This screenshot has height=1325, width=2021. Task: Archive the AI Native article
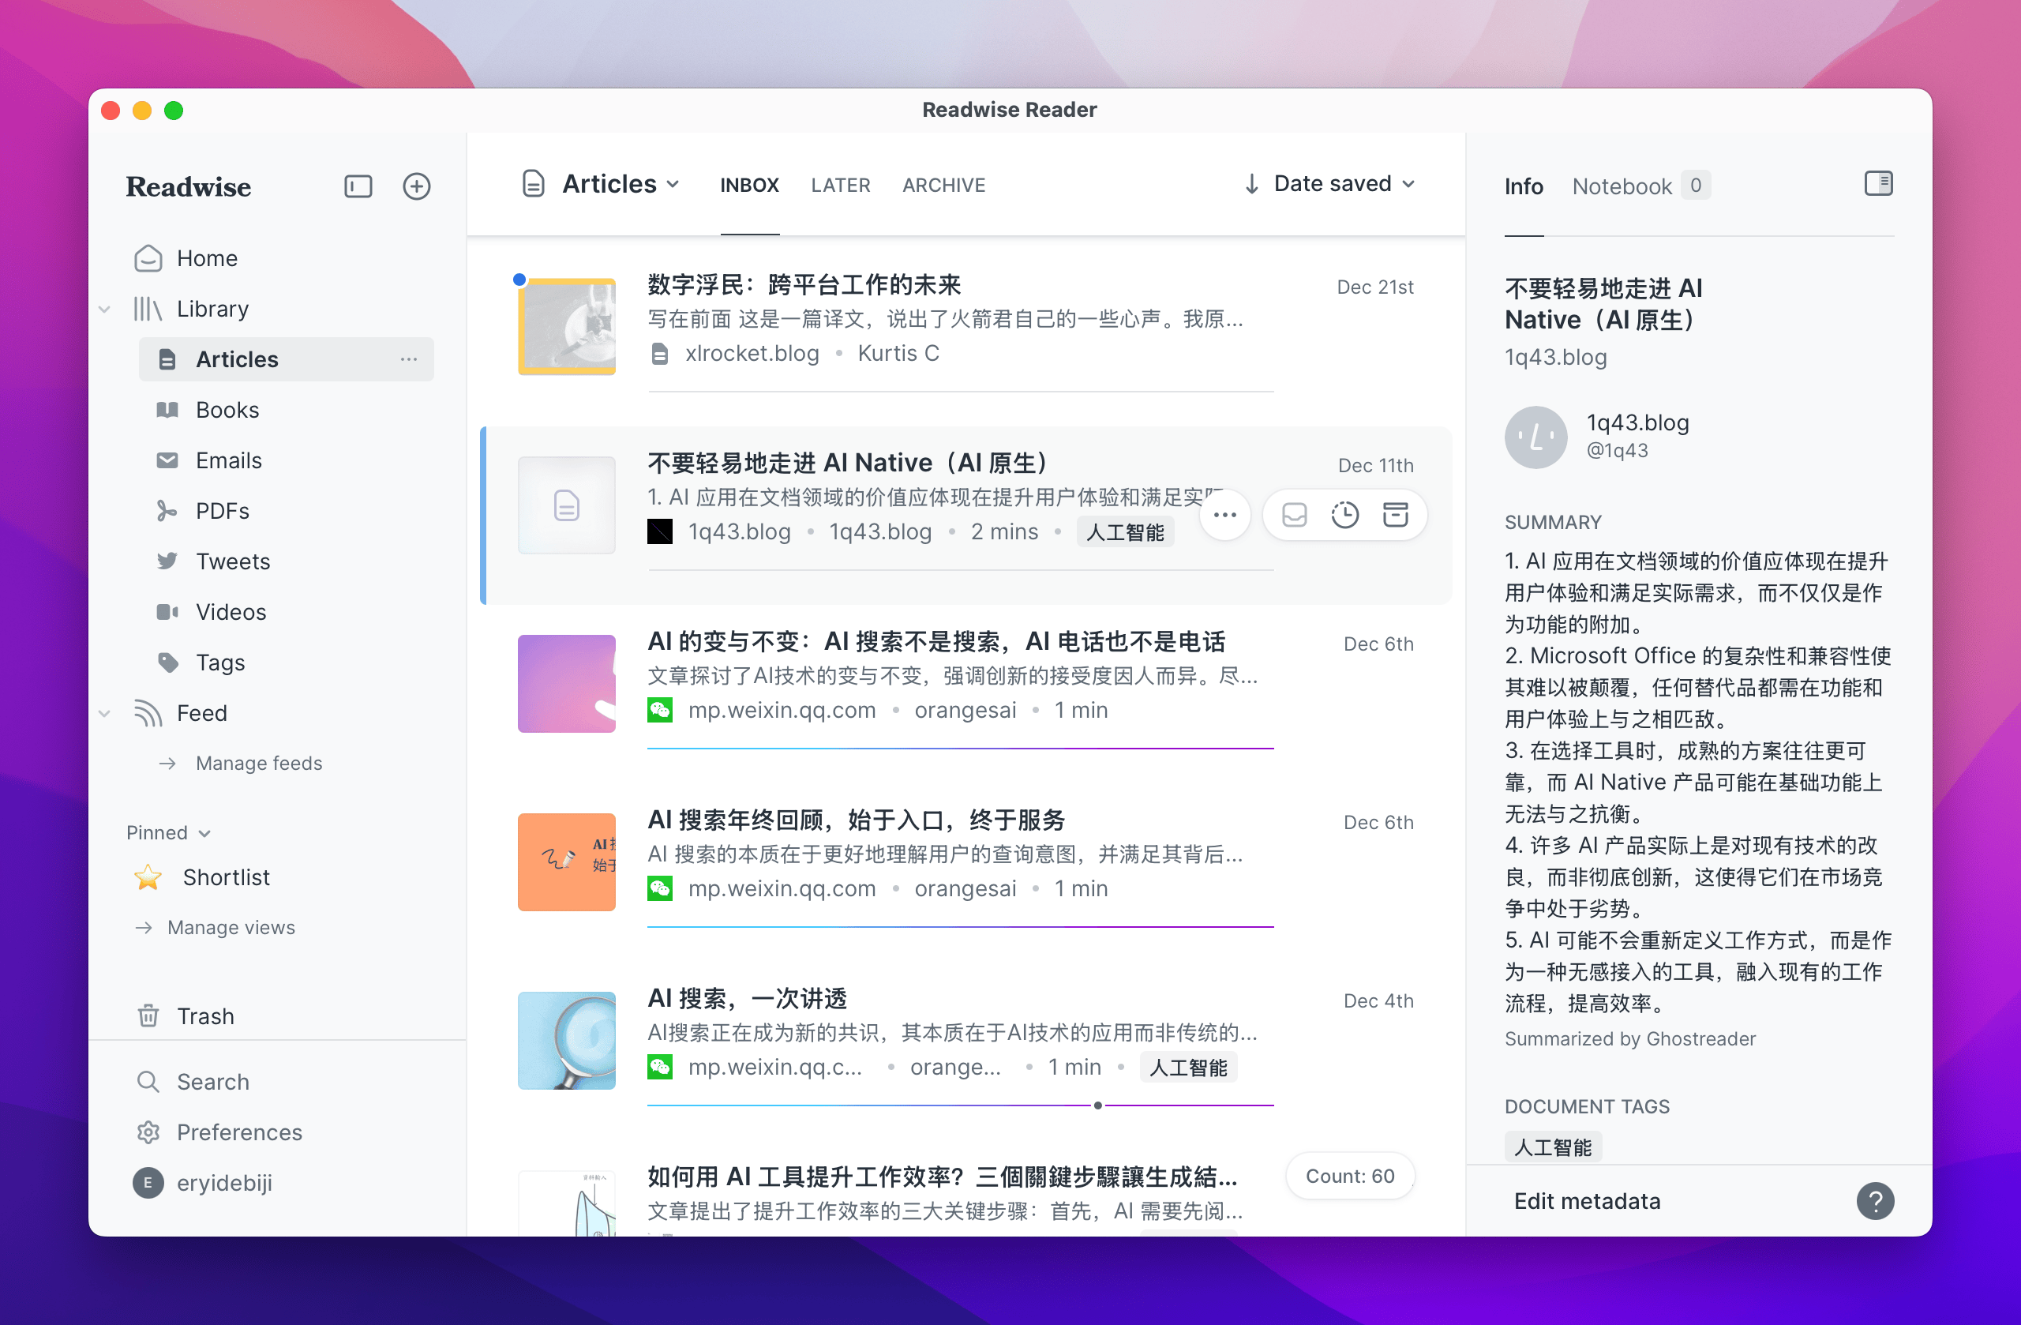1395,515
